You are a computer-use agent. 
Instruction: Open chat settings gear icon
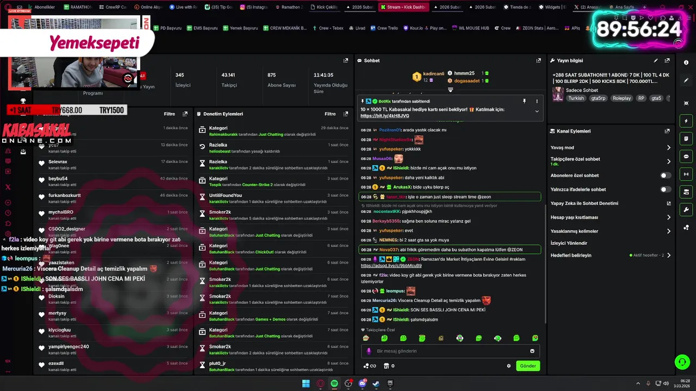coord(509,366)
